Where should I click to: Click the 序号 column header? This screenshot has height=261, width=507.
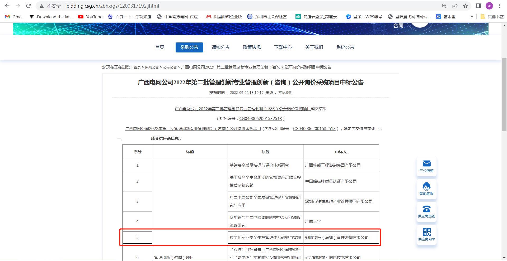coord(137,152)
